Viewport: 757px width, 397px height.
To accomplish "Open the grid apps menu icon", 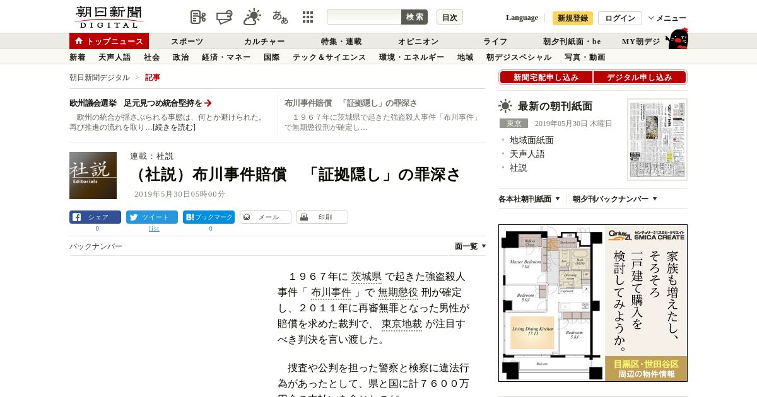I will [308, 17].
